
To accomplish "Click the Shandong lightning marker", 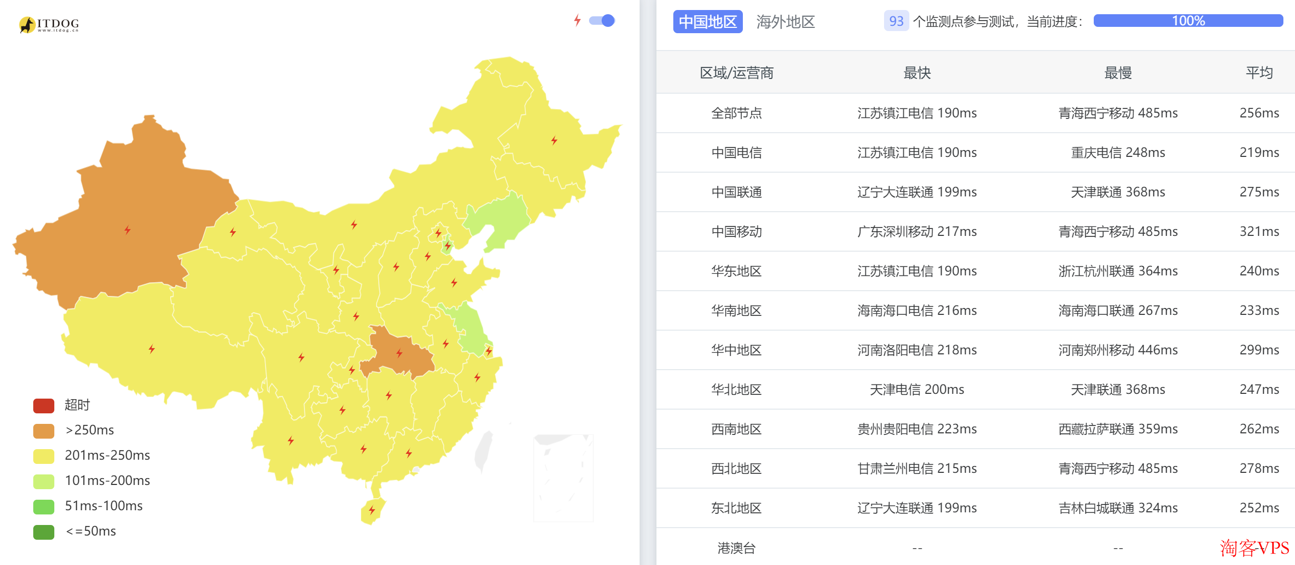I will coord(454,282).
